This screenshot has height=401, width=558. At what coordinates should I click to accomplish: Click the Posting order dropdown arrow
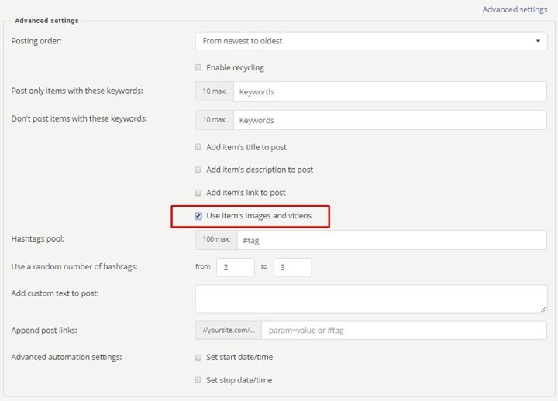538,41
